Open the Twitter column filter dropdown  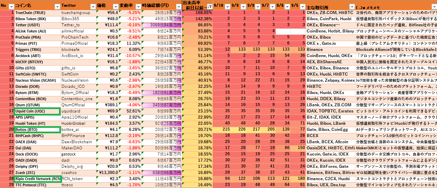tap(93, 6)
